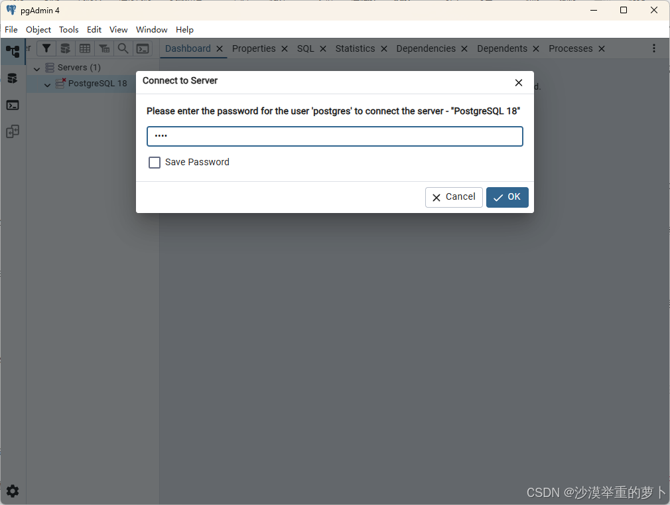
Task: Switch to the Processes tab
Action: click(570, 48)
